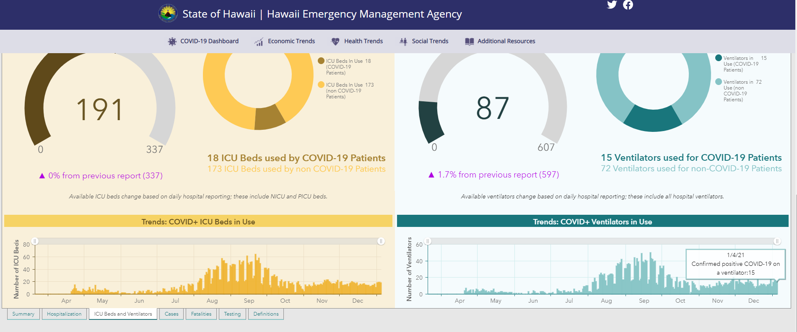Image resolution: width=797 pixels, height=332 pixels.
Task: Click the Social Trends people icon
Action: pyautogui.click(x=403, y=41)
